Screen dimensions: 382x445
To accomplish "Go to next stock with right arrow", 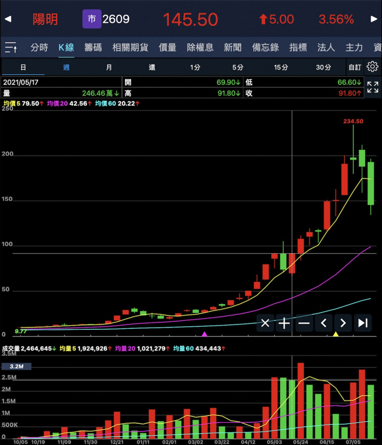I will point(374,19).
